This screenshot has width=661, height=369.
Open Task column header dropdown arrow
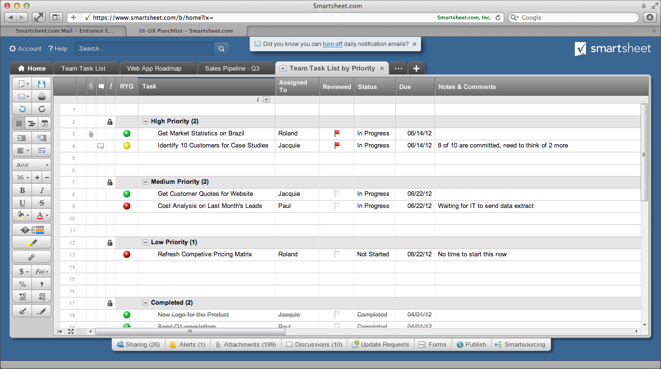[266, 100]
